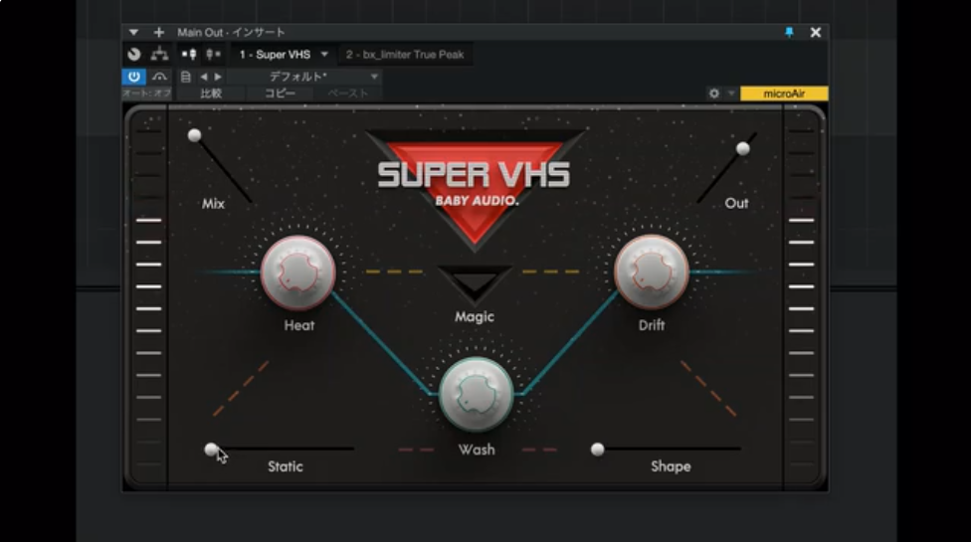Click the Wash knob
The height and width of the screenshot is (542, 971).
pos(476,394)
